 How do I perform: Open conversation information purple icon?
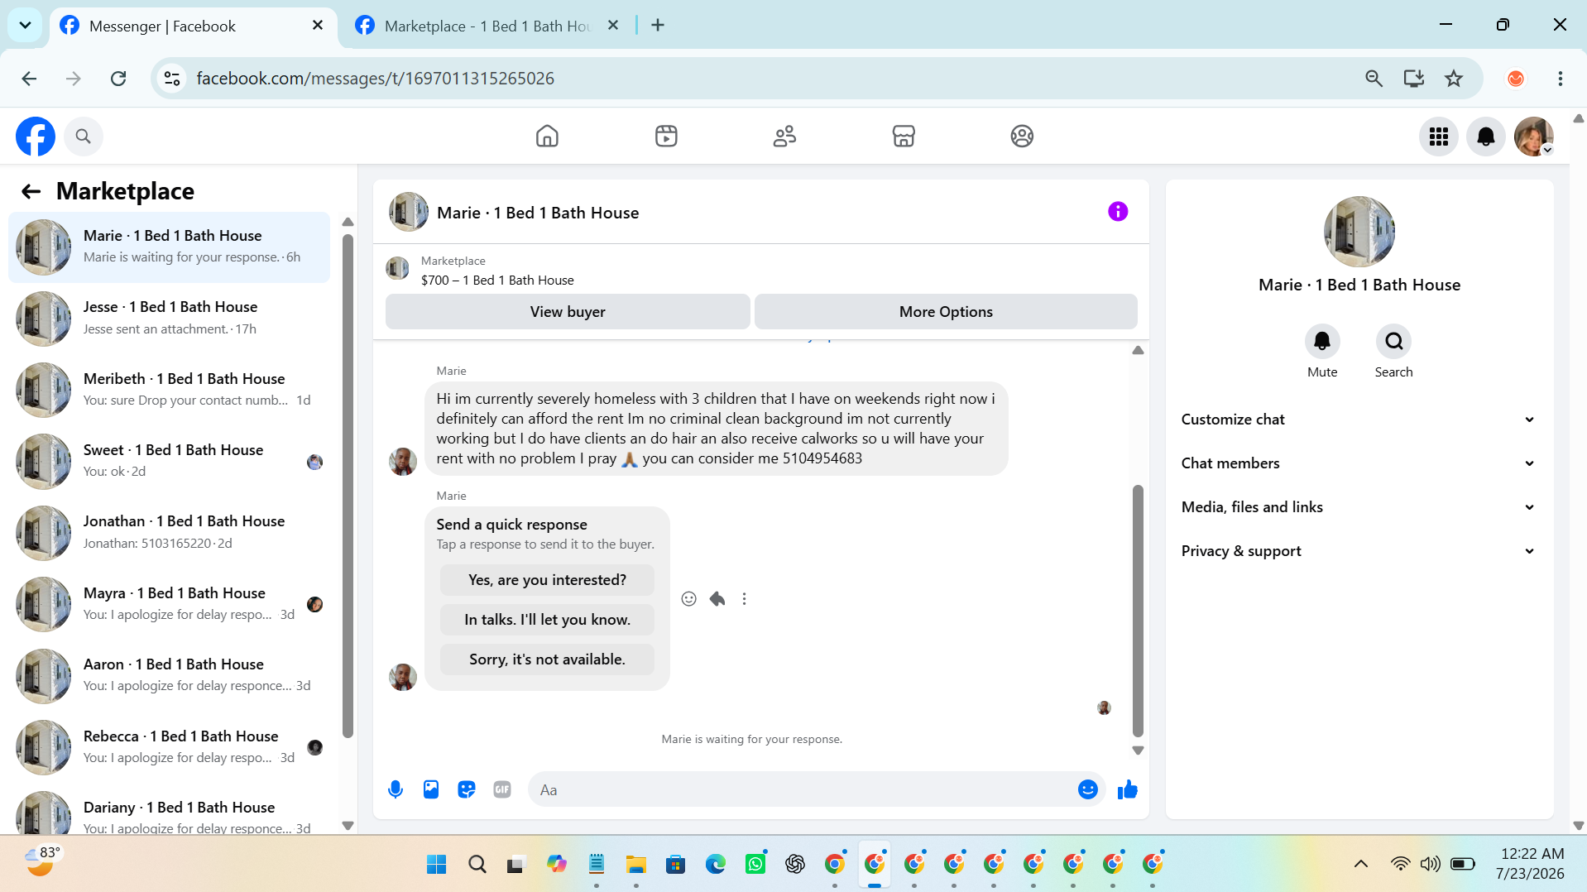coord(1118,212)
